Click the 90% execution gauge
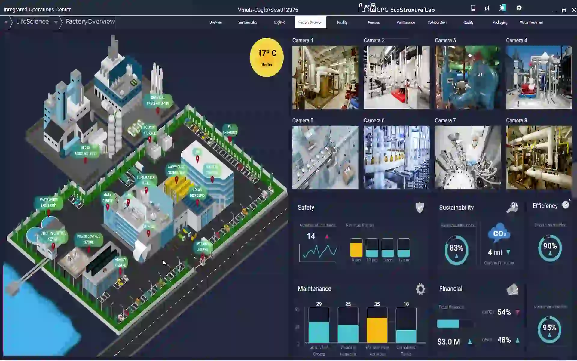Image resolution: width=577 pixels, height=361 pixels. point(550,248)
